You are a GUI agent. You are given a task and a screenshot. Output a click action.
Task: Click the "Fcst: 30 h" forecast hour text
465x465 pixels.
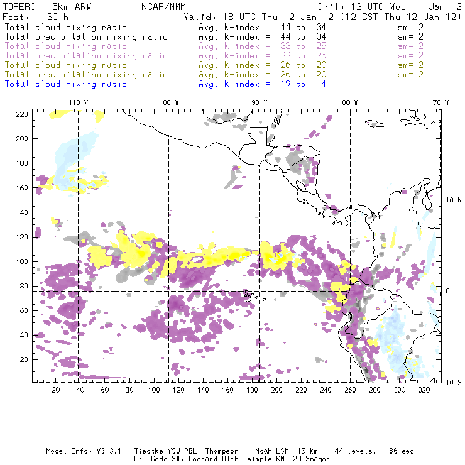[35, 17]
